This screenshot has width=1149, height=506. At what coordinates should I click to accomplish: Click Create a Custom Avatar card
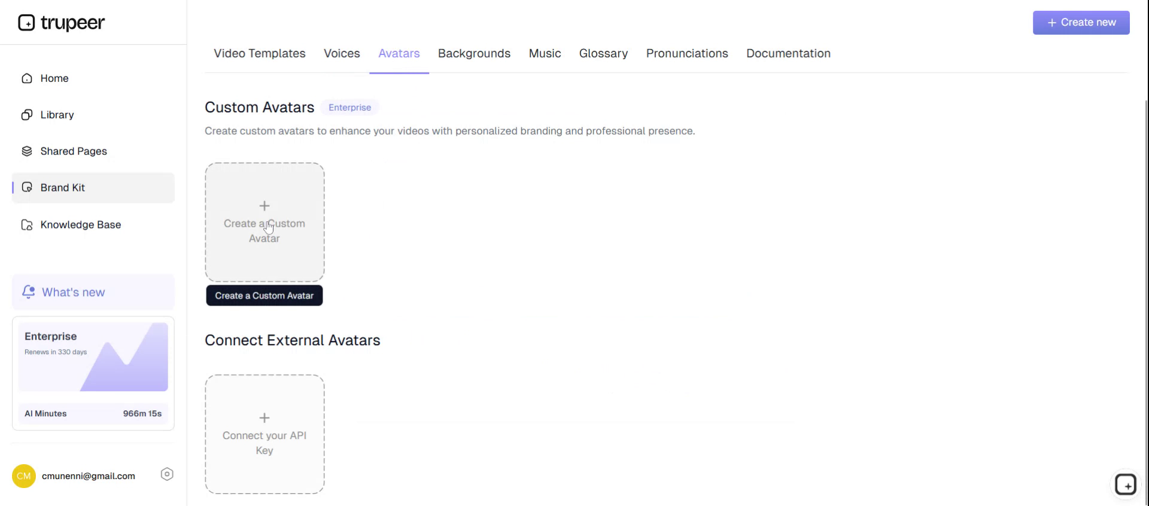(x=265, y=222)
